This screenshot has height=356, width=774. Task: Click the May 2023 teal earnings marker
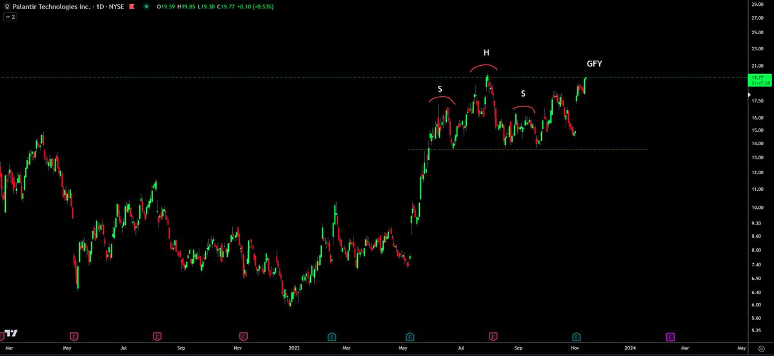410,336
